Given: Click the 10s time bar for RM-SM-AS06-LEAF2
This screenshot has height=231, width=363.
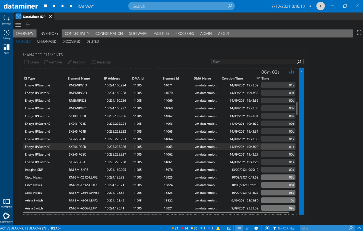Looking at the screenshot, I should point(278,201).
